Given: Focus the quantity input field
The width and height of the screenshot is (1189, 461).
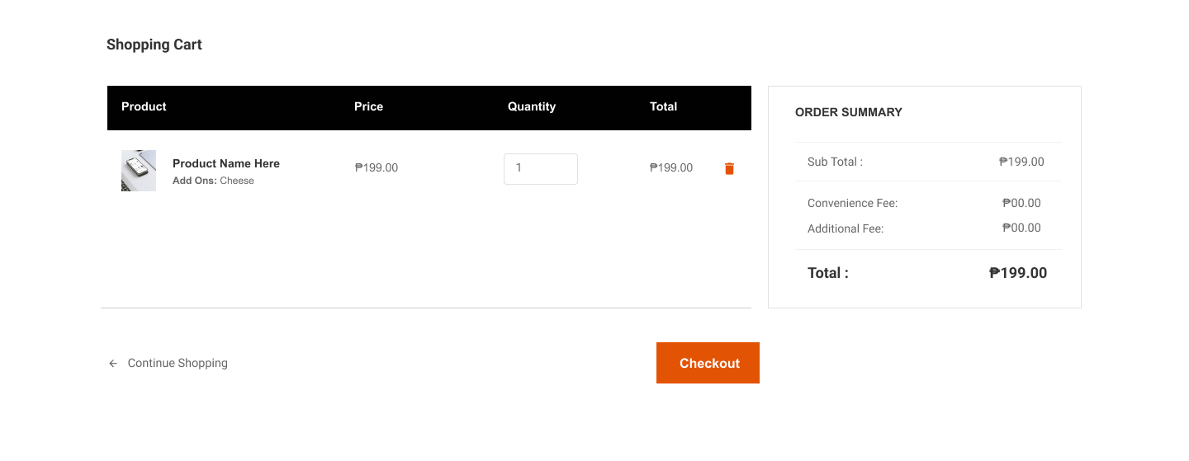Looking at the screenshot, I should pos(541,168).
